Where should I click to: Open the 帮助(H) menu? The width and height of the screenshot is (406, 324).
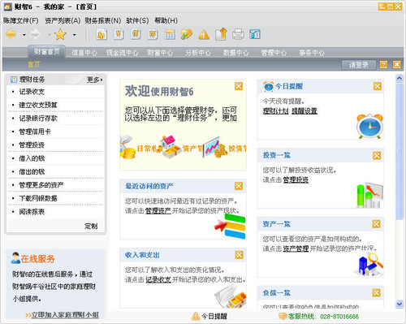(x=166, y=20)
